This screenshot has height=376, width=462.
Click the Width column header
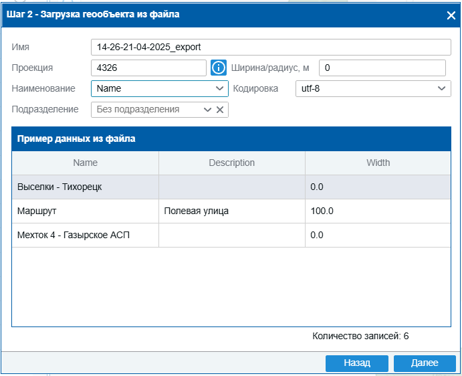point(378,163)
